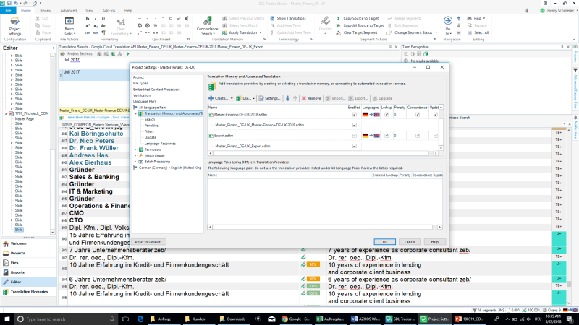Collapse the Translation Memory and Automated Translation node
Image resolution: width=579 pixels, height=325 pixels.
click(135, 113)
